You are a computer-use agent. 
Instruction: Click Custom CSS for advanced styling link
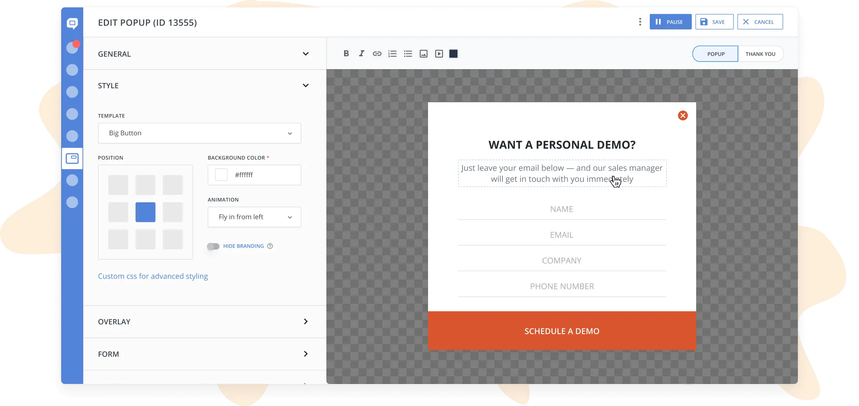153,276
